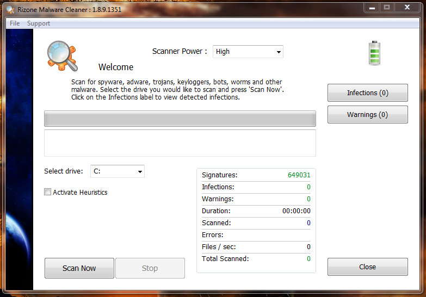The width and height of the screenshot is (426, 297).
Task: Click the Signatures count 649031
Action: point(299,175)
